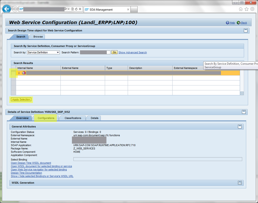Switch to the Overview tab
Viewport: 258px width, 203px height.
tap(22, 118)
